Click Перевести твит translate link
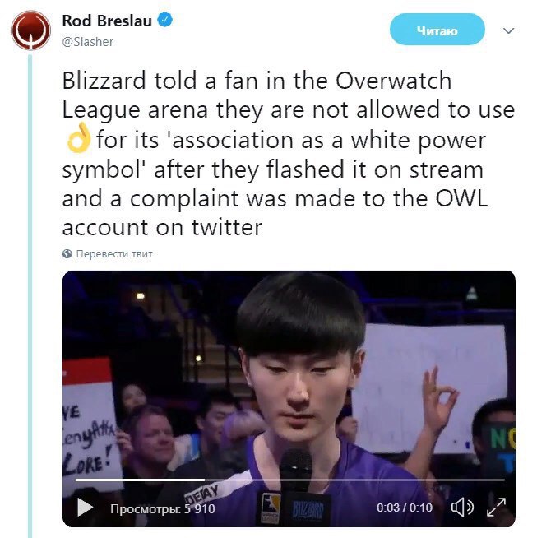This screenshot has width=537, height=538. click(114, 254)
